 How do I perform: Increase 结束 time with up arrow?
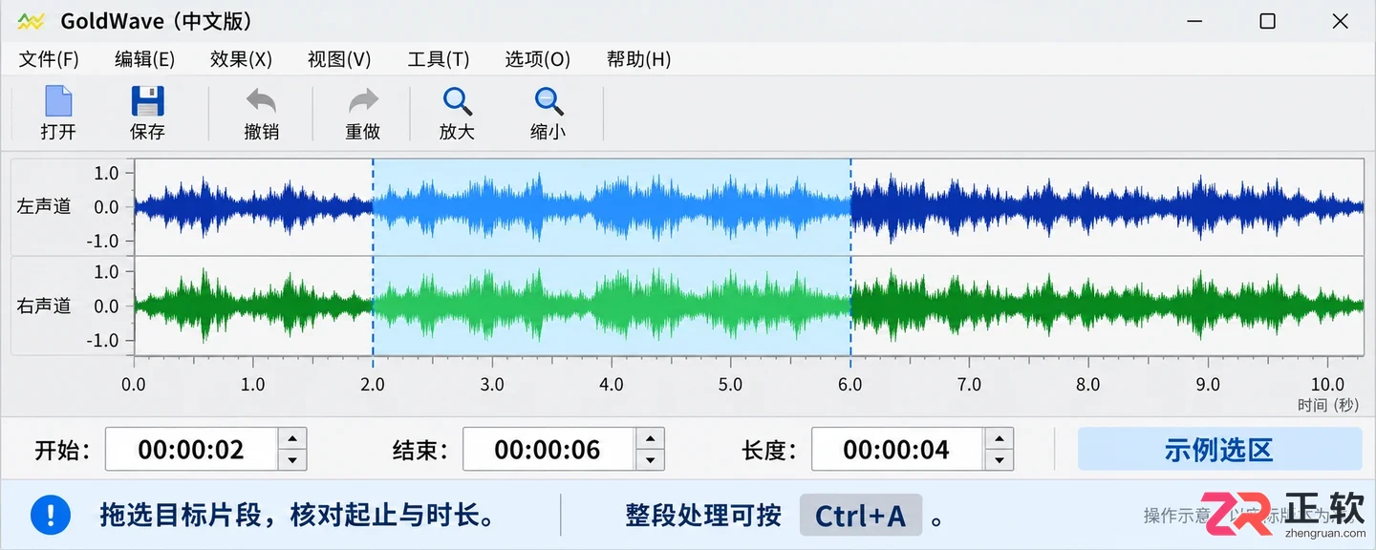pyautogui.click(x=650, y=438)
